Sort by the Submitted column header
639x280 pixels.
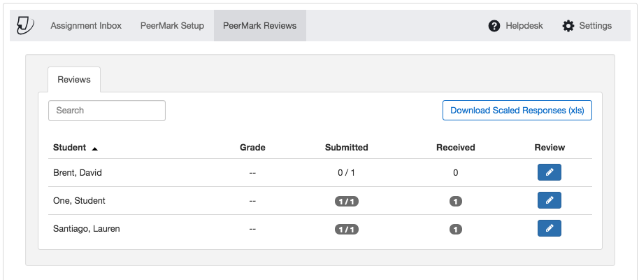pyautogui.click(x=346, y=147)
